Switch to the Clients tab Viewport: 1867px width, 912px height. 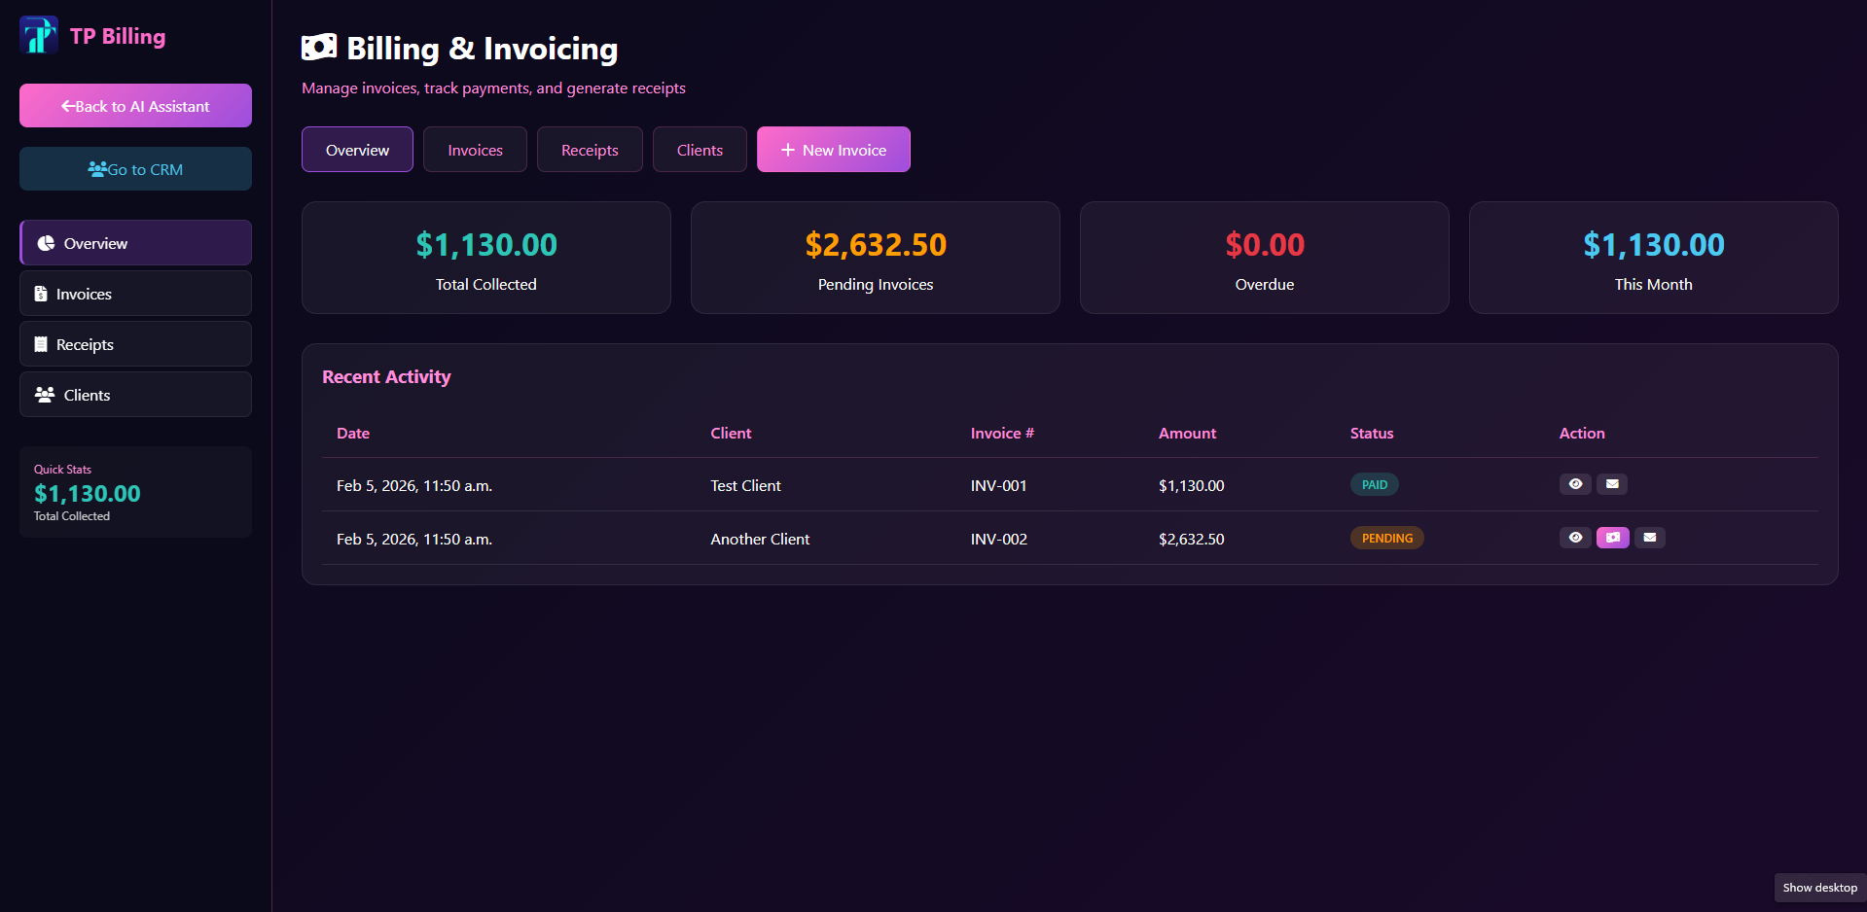click(x=699, y=149)
